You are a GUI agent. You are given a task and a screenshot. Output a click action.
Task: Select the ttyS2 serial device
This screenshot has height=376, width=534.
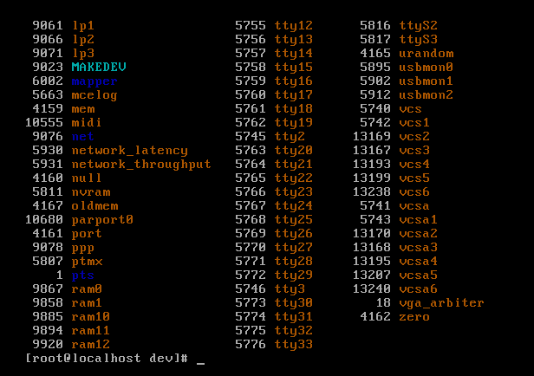pyautogui.click(x=418, y=26)
